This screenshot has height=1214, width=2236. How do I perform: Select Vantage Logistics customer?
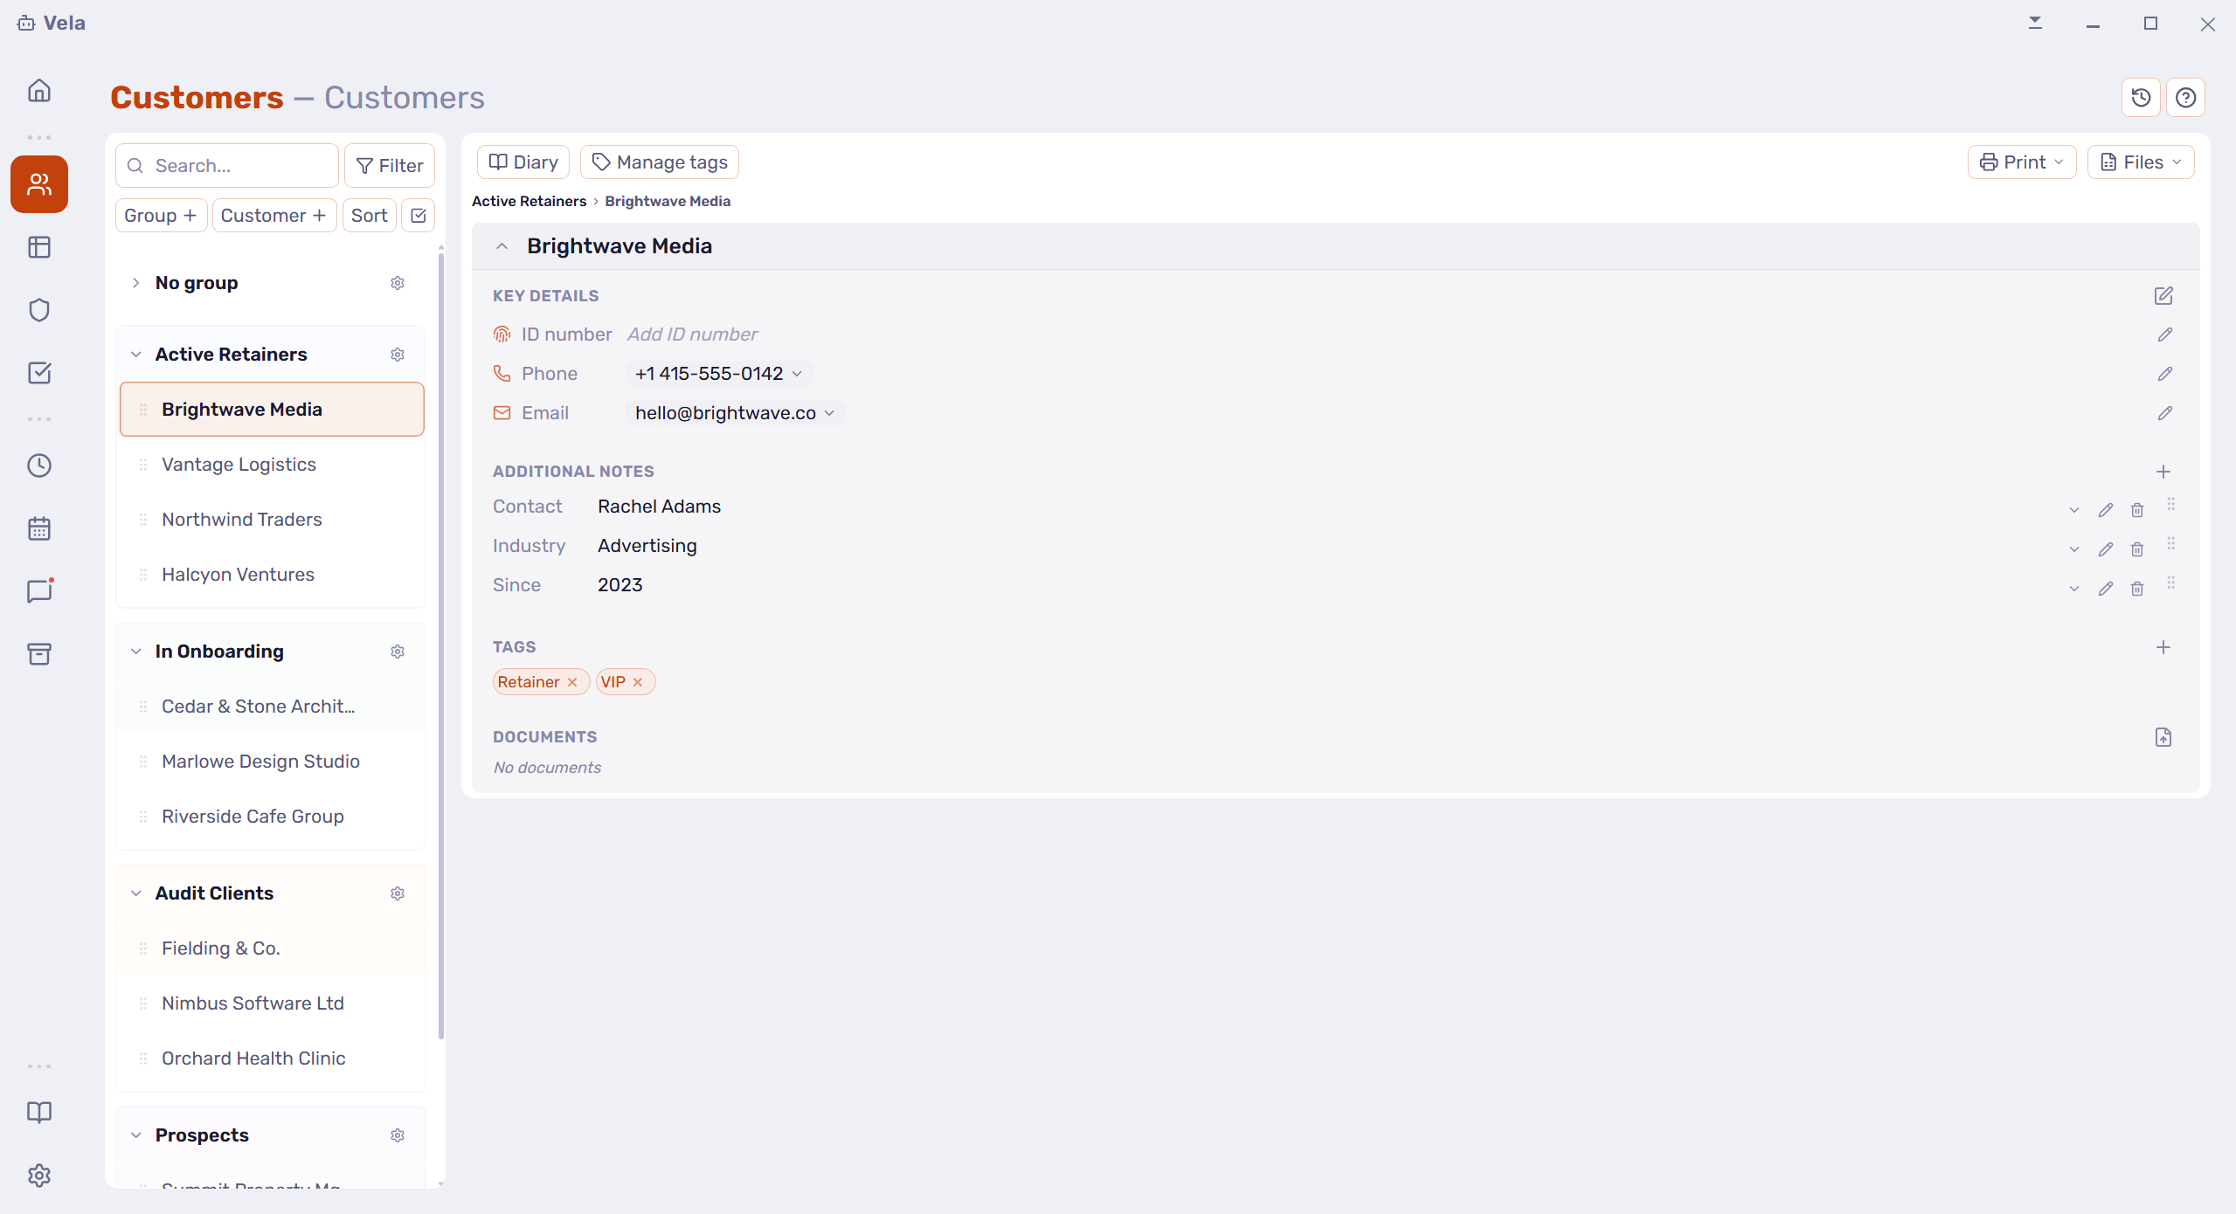tap(272, 465)
